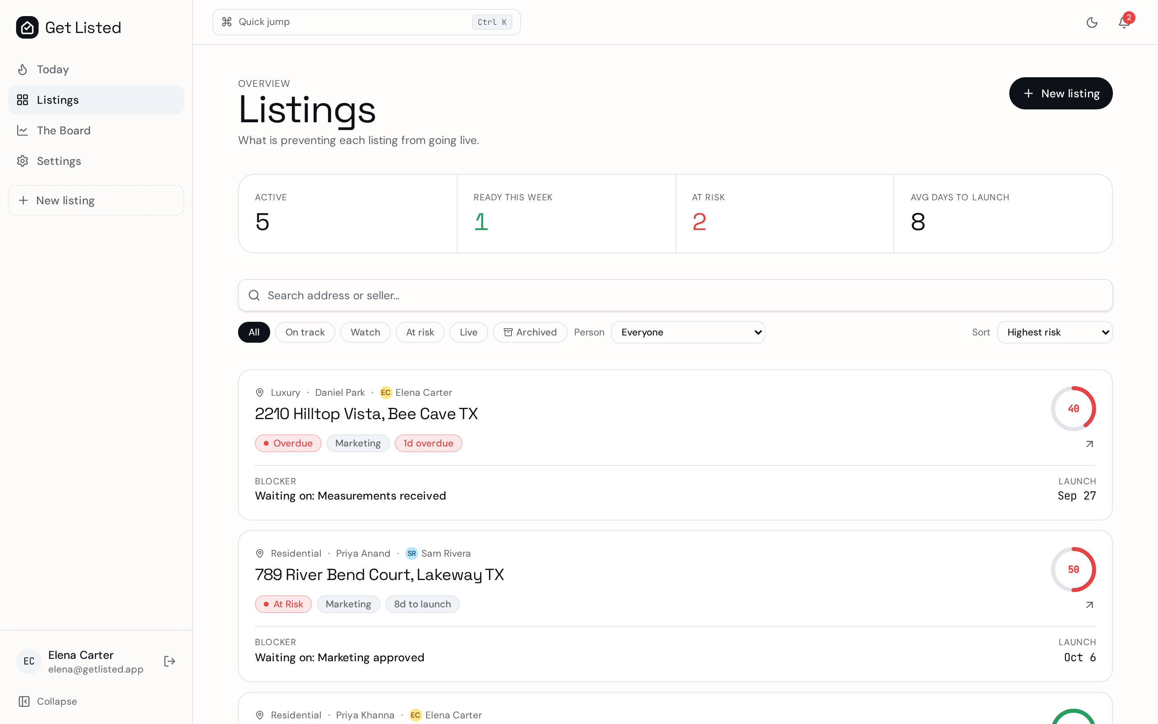Click the black New listing button
Viewport: 1158px width, 724px height.
pyautogui.click(x=1060, y=93)
